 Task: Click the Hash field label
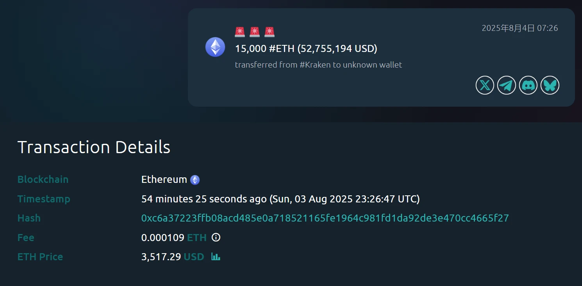pos(29,218)
